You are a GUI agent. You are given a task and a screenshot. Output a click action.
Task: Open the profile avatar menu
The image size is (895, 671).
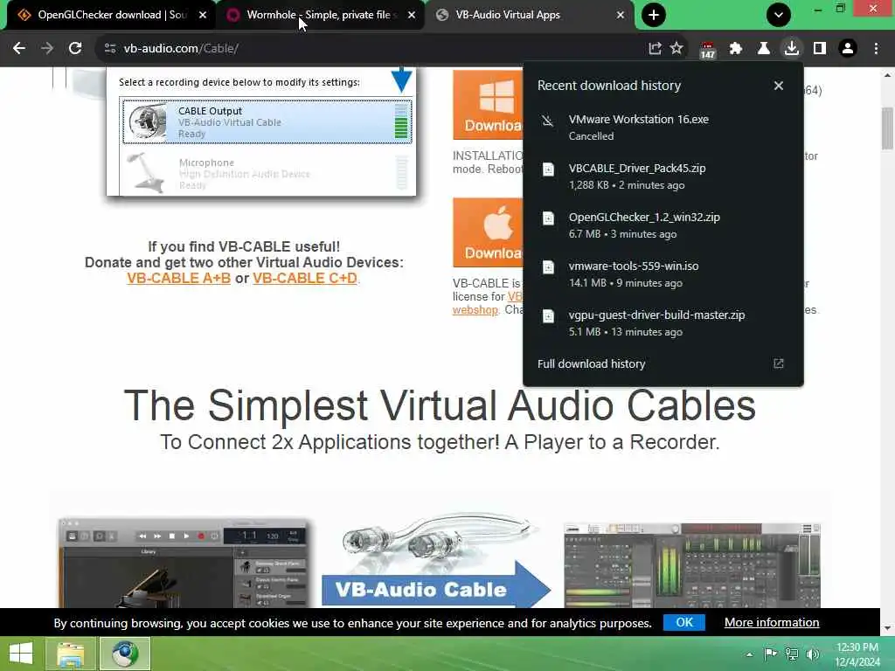pos(848,49)
